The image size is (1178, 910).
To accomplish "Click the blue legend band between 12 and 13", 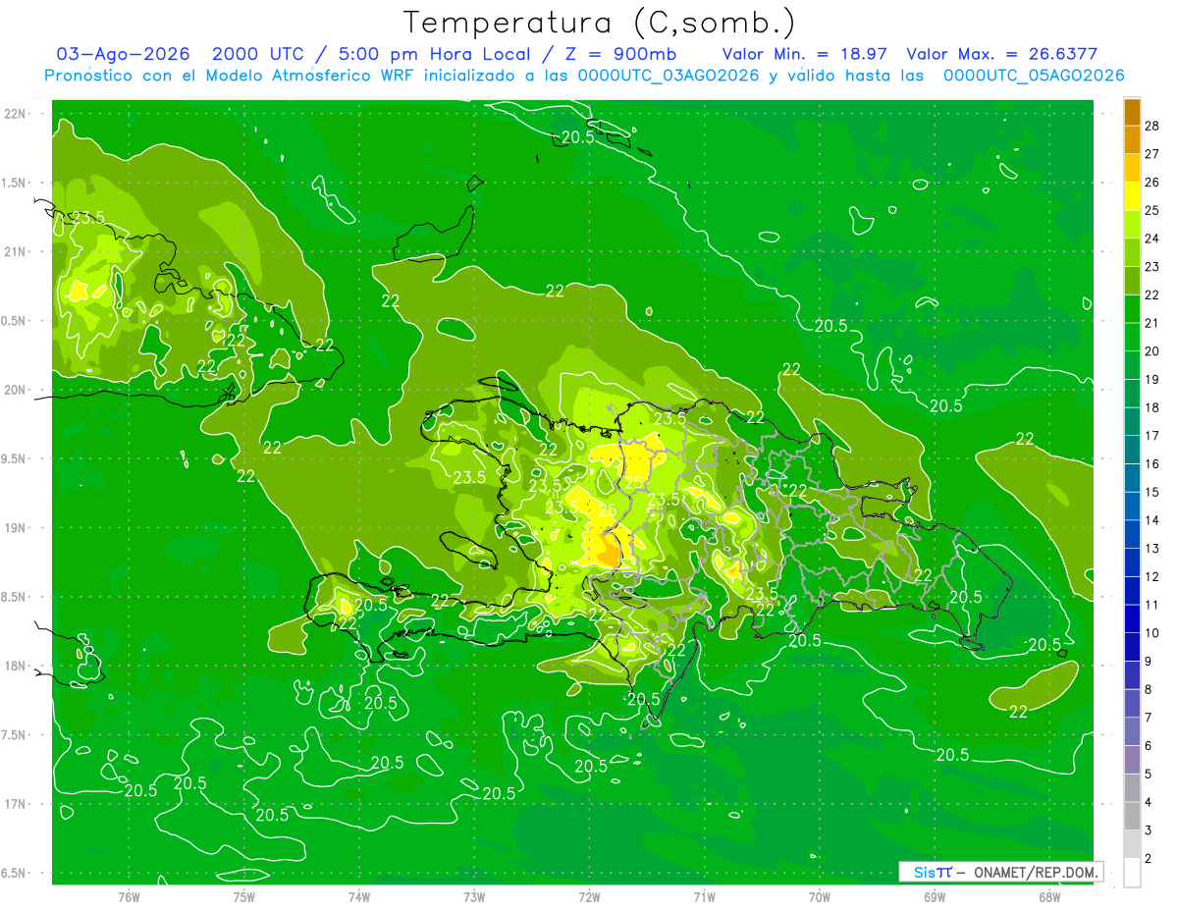I will point(1132,562).
